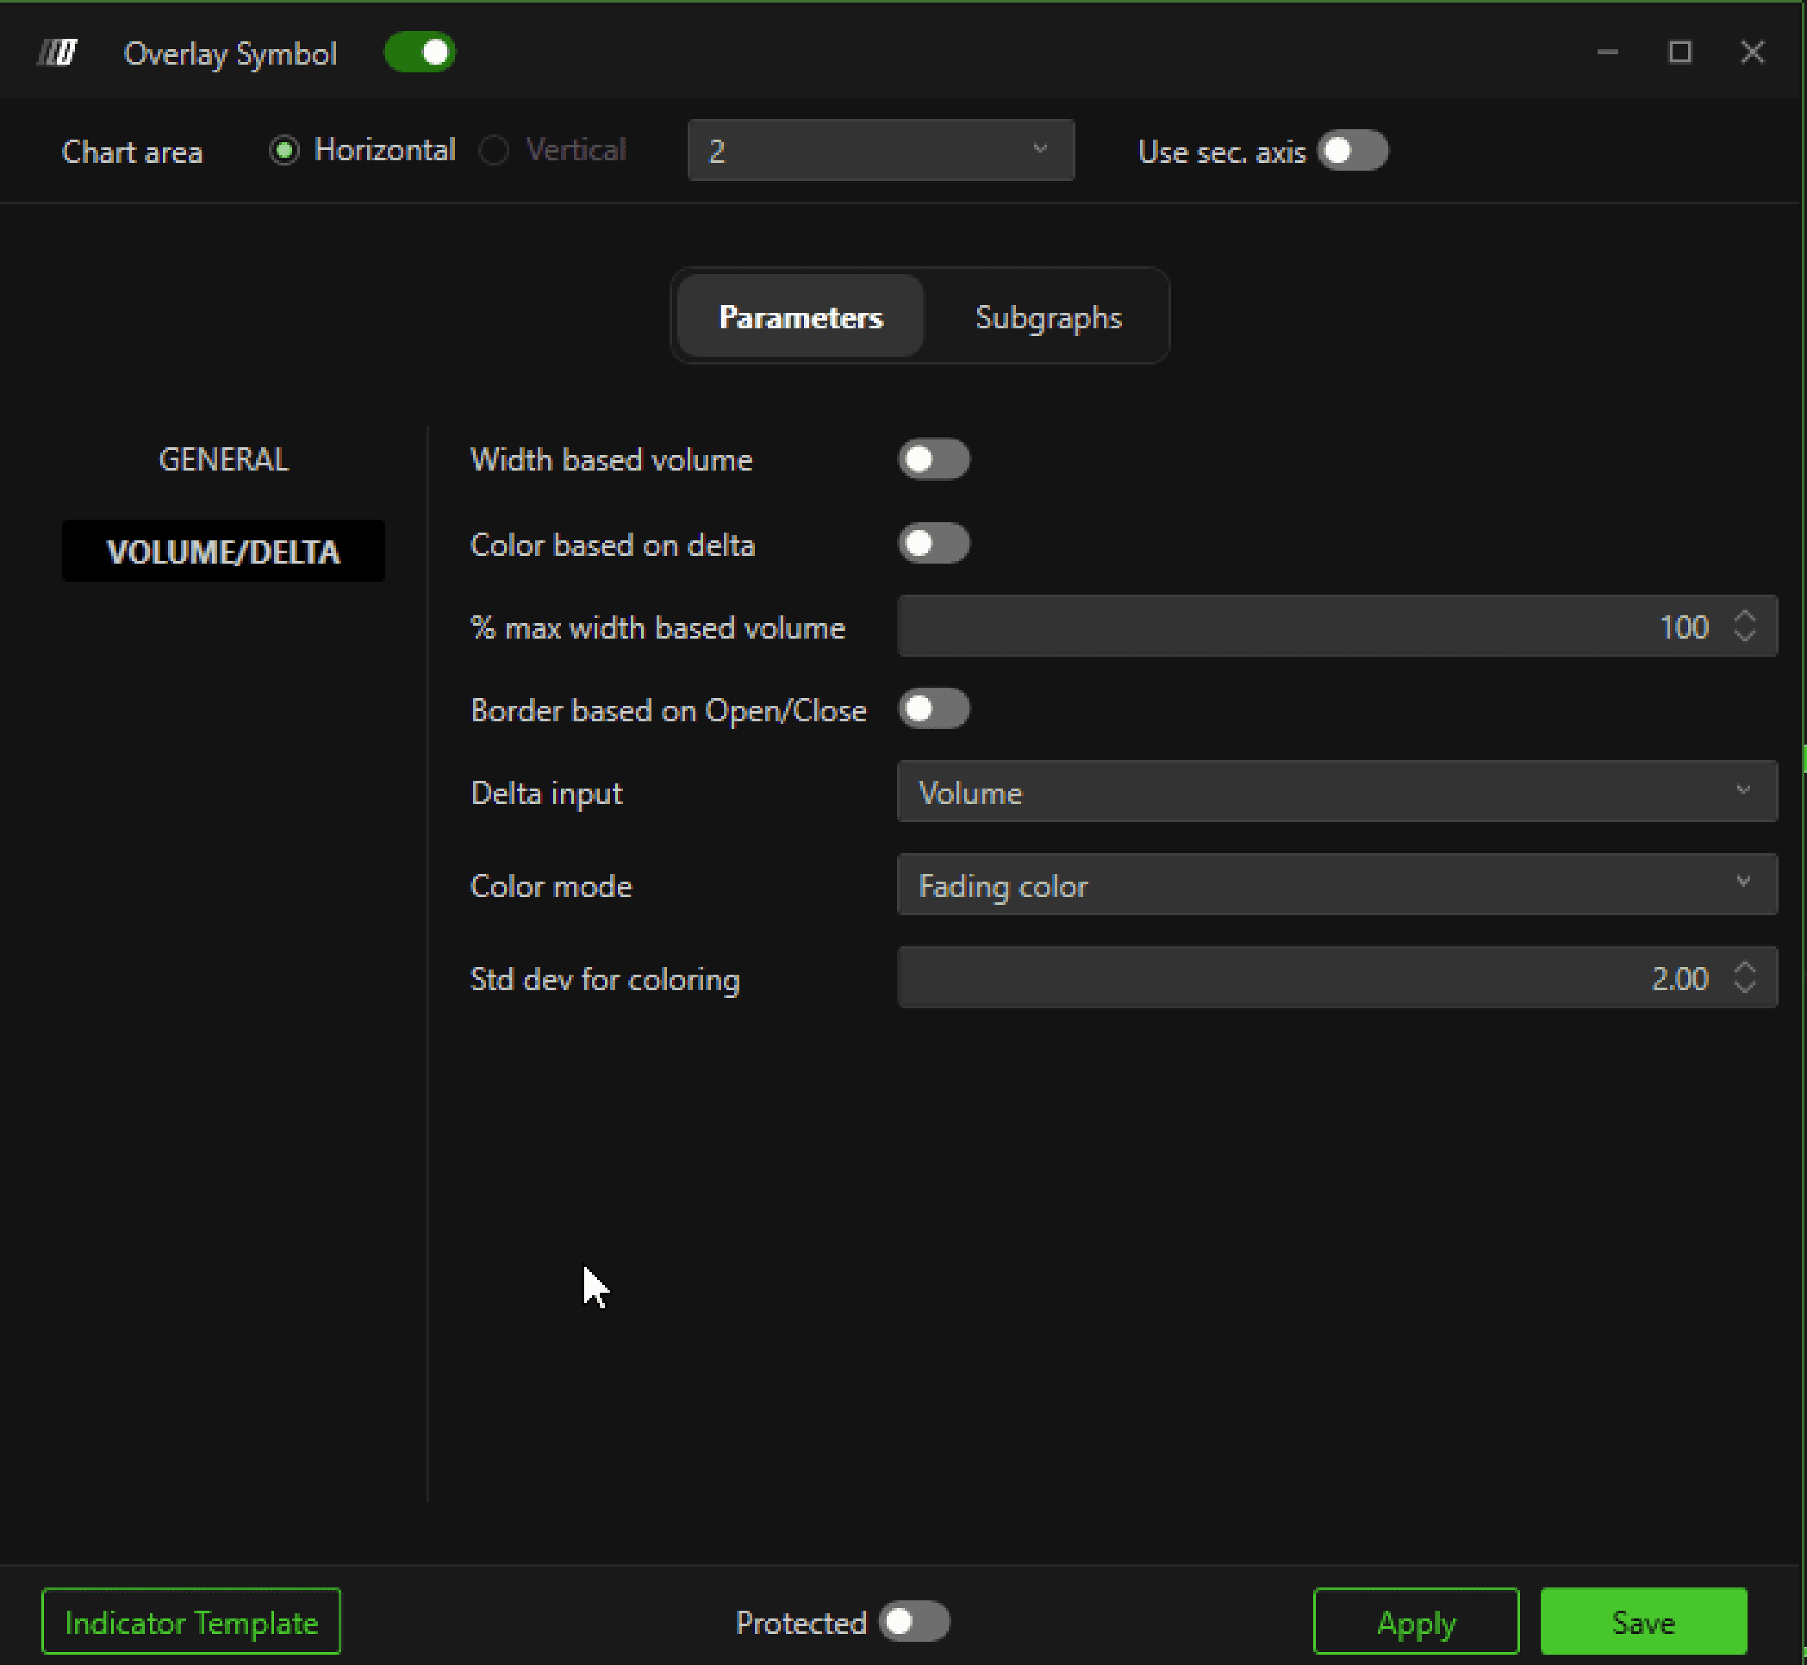
Task: Select the Parameters tab
Action: [800, 317]
